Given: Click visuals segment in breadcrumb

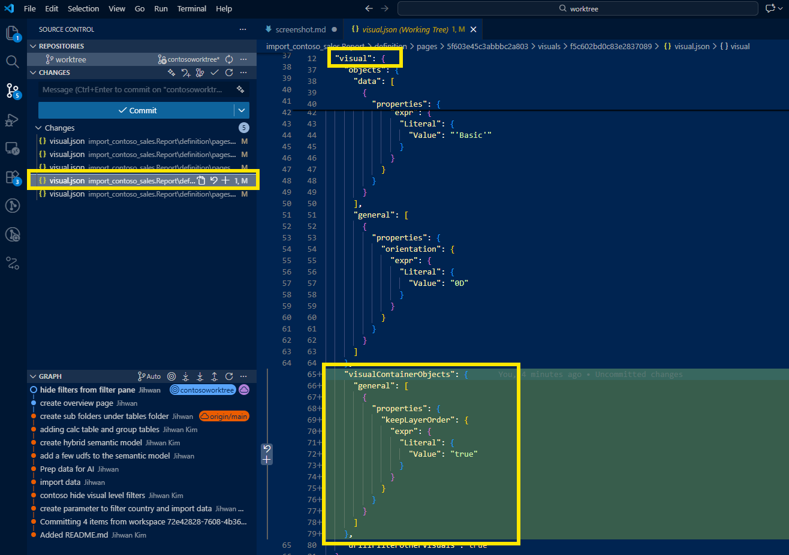Looking at the screenshot, I should (x=549, y=46).
